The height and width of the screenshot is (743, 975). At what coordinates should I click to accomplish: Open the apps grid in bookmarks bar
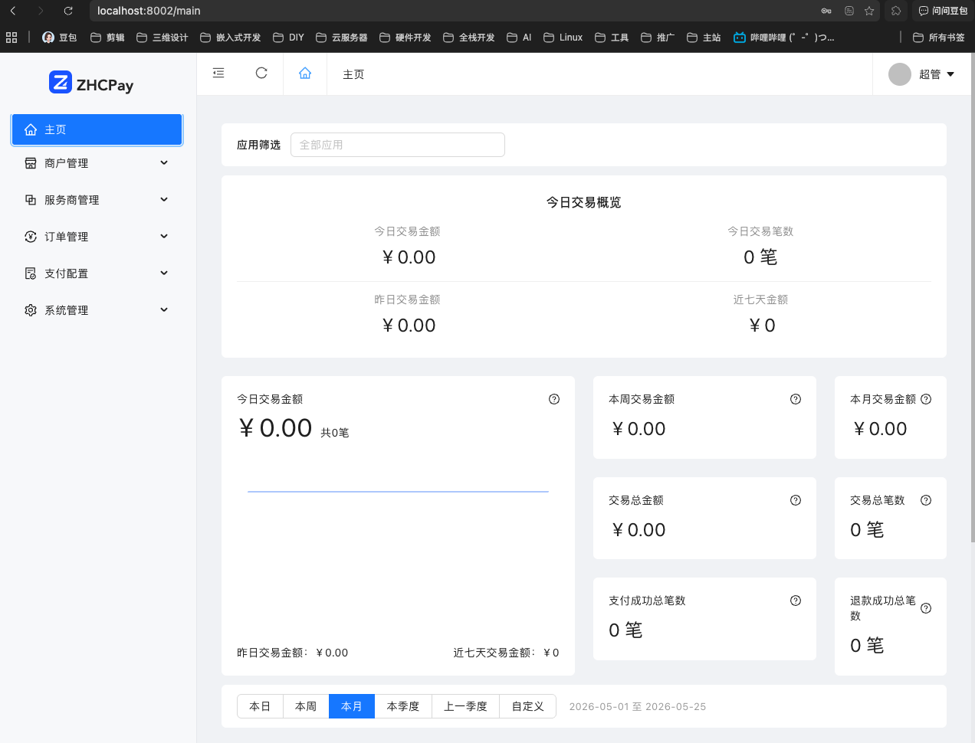coord(11,37)
